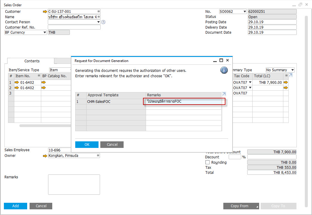Cancel the Request for Document Generation dialog
Image resolution: width=312 pixels, height=215 pixels.
click(112, 145)
